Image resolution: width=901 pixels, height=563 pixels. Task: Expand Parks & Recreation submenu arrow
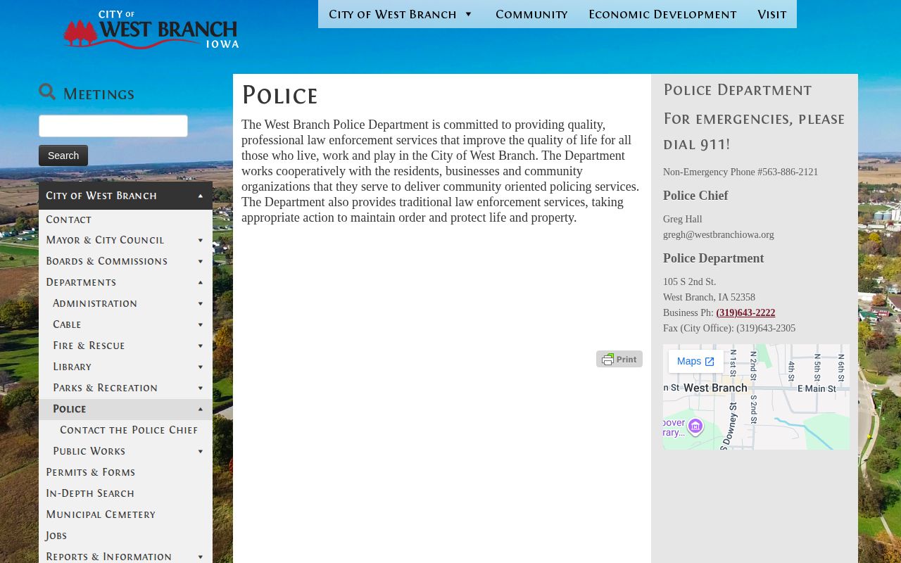tap(201, 388)
